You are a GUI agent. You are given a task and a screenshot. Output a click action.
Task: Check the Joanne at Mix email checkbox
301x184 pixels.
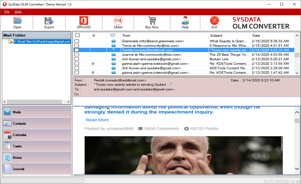pos(77,55)
